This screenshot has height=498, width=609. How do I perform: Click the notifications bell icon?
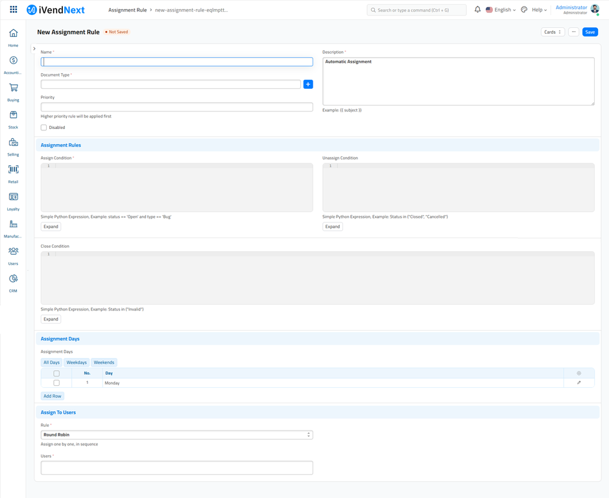pyautogui.click(x=477, y=10)
